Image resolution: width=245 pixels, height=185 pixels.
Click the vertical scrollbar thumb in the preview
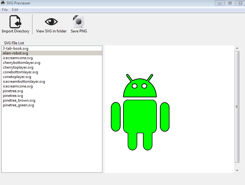pos(237,107)
